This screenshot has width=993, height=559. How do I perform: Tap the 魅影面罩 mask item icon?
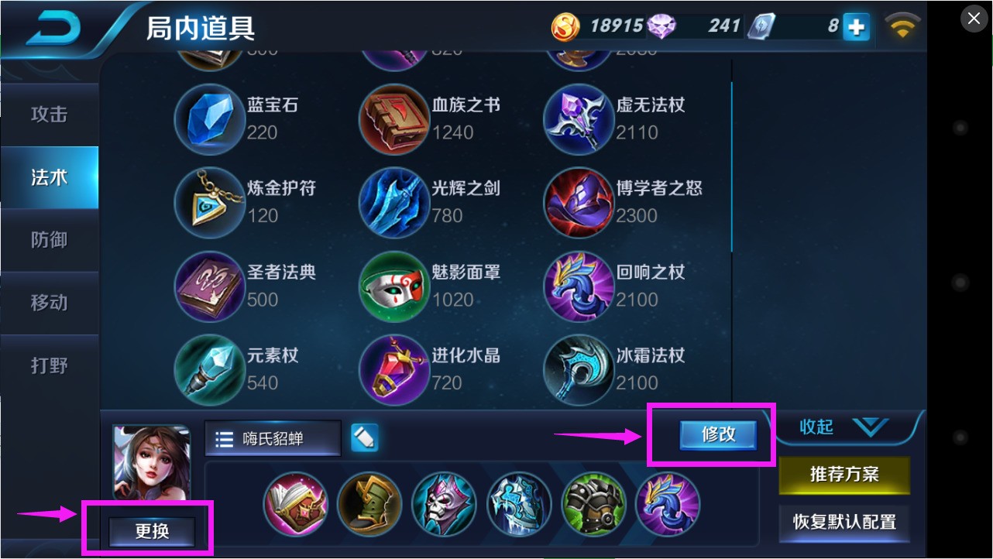394,286
